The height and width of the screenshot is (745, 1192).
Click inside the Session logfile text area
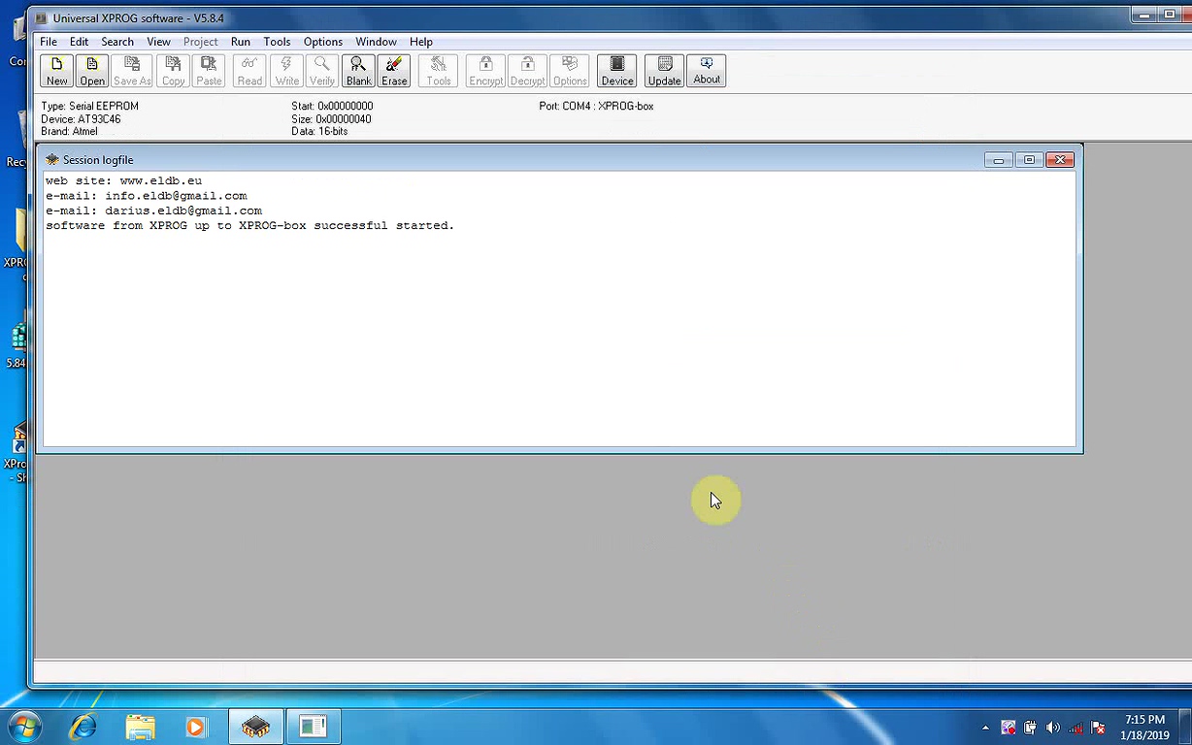pyautogui.click(x=559, y=308)
